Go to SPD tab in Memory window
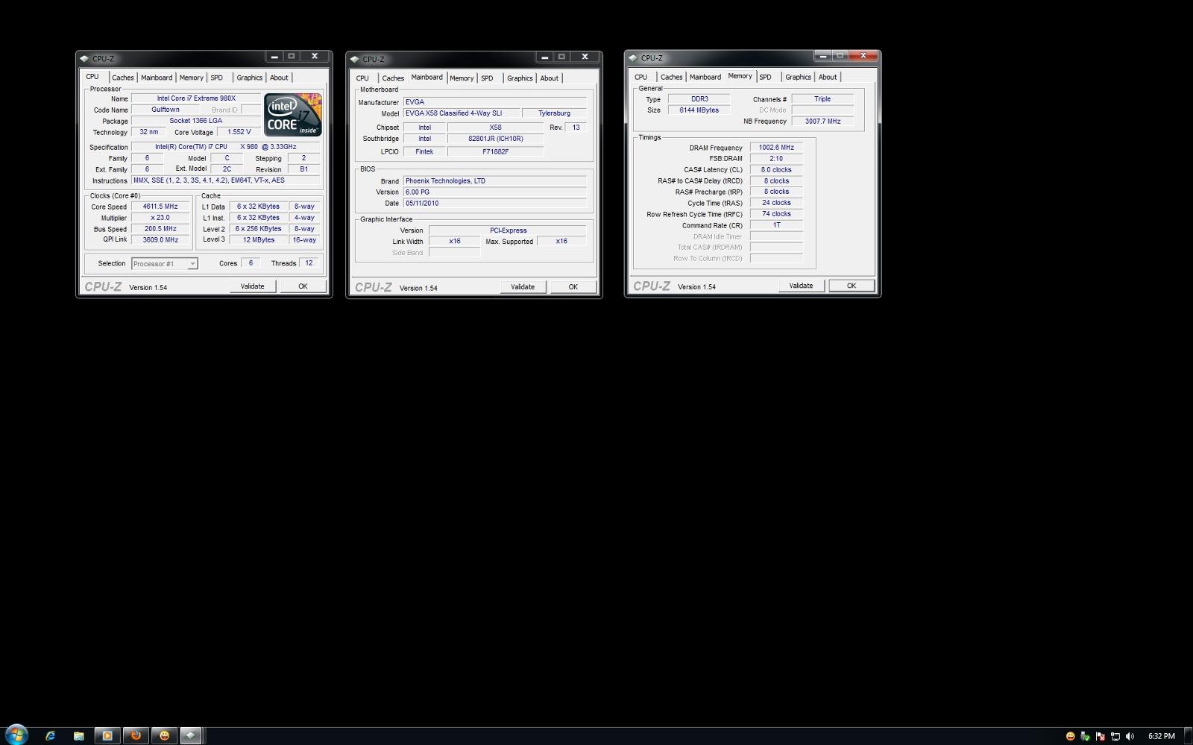This screenshot has width=1193, height=745. [765, 77]
